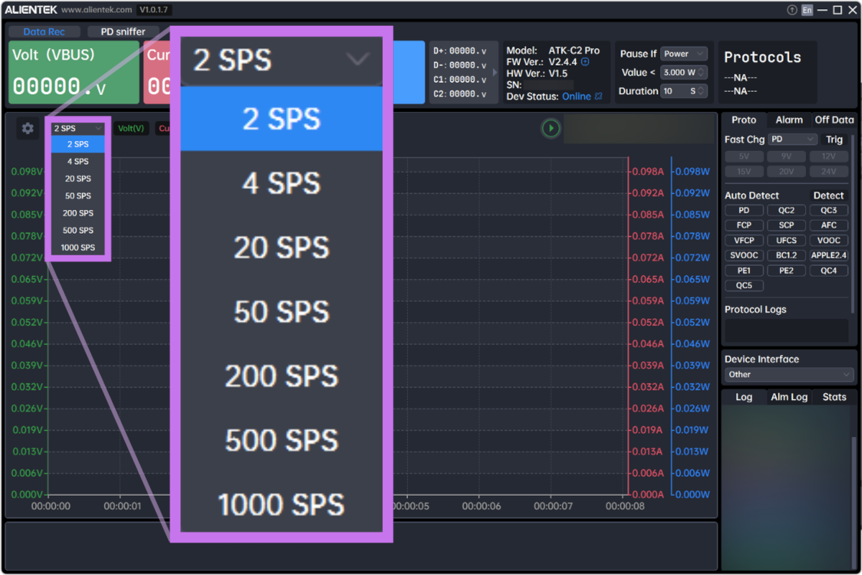The width and height of the screenshot is (862, 575).
Task: Select the 24V fast charge button
Action: (829, 172)
